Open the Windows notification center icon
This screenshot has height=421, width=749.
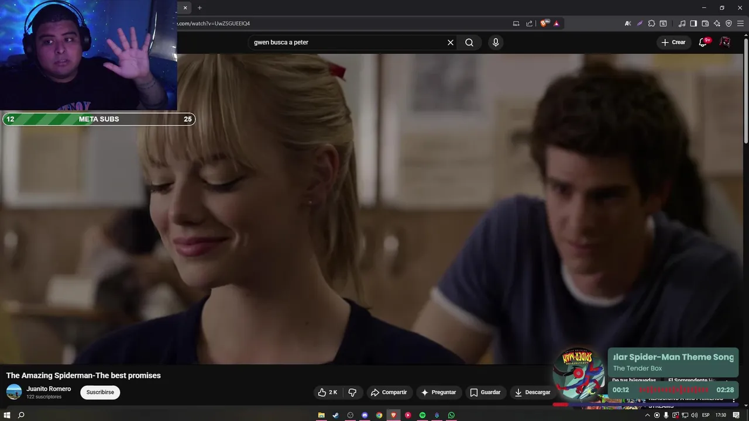point(736,415)
